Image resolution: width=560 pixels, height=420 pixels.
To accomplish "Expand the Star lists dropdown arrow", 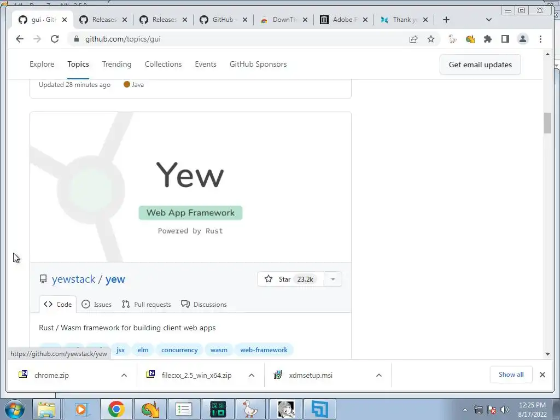I will (x=333, y=279).
